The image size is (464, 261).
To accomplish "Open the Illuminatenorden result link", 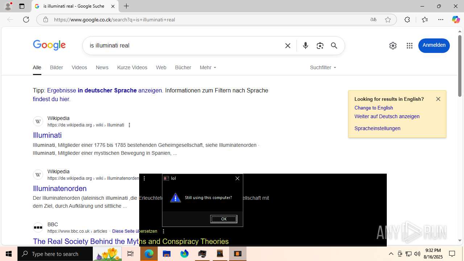I will (60, 188).
